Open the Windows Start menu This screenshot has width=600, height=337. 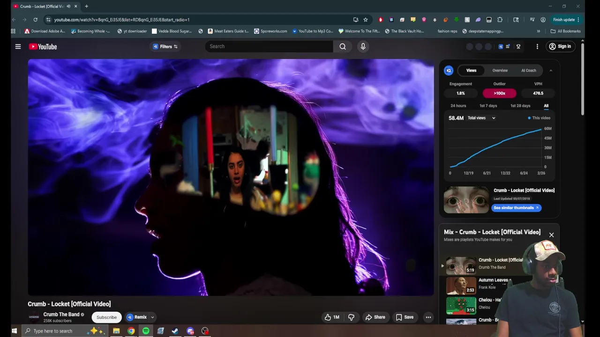[x=14, y=331]
